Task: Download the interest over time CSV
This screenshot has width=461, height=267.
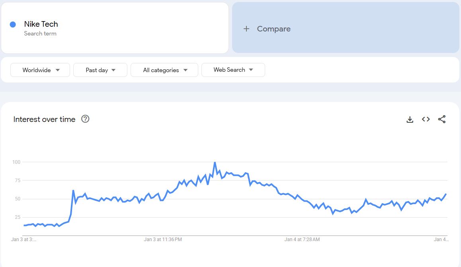Action: point(410,119)
